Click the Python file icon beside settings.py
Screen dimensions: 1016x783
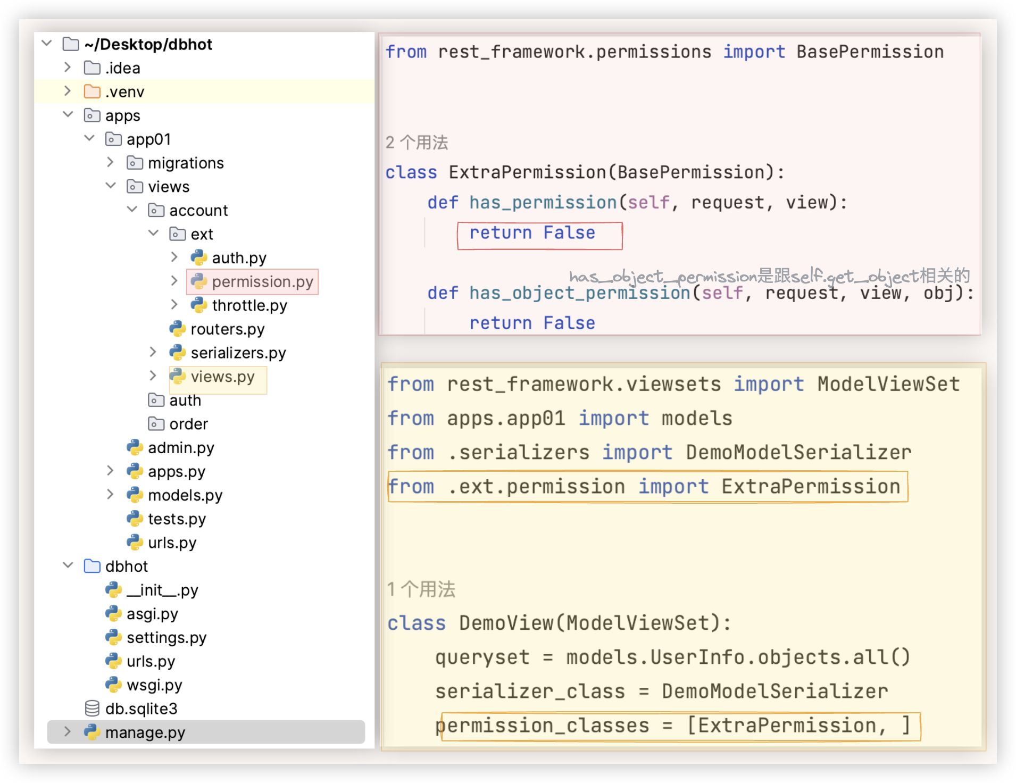point(113,637)
